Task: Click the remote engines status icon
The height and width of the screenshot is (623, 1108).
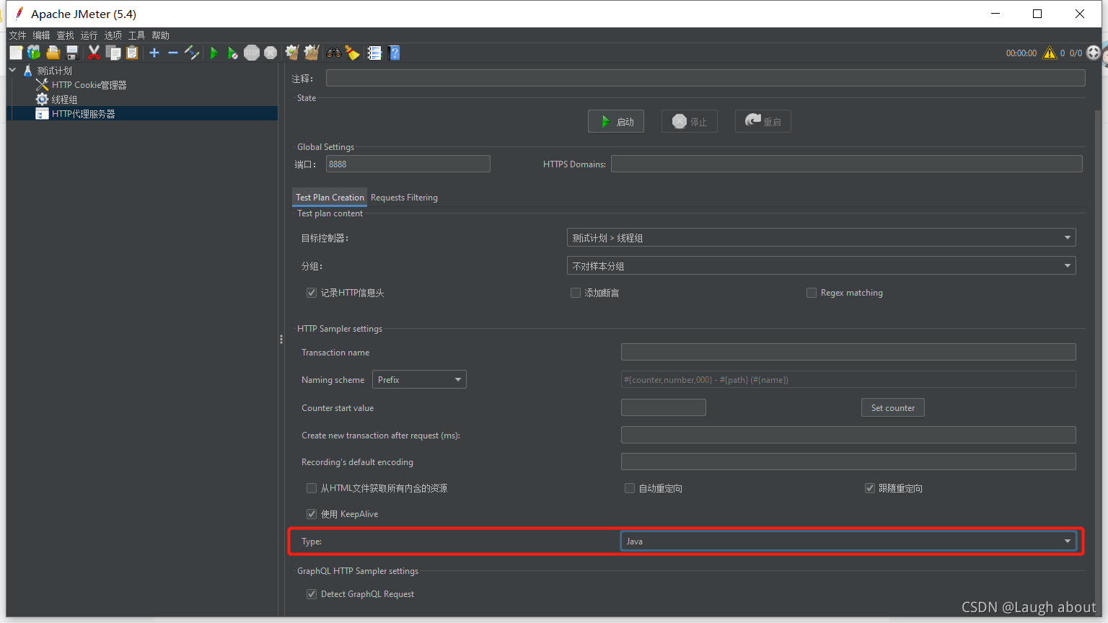Action: 1094,53
